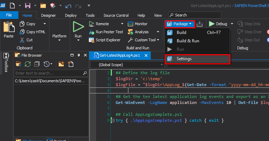The width and height of the screenshot is (269, 141).
Task: Click the C:\Users\casti path entry
Action: [51, 81]
